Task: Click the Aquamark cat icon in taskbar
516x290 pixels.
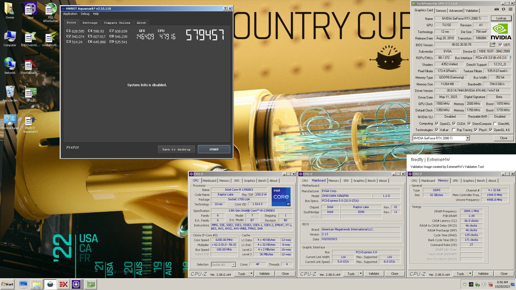Action: click(x=50, y=284)
